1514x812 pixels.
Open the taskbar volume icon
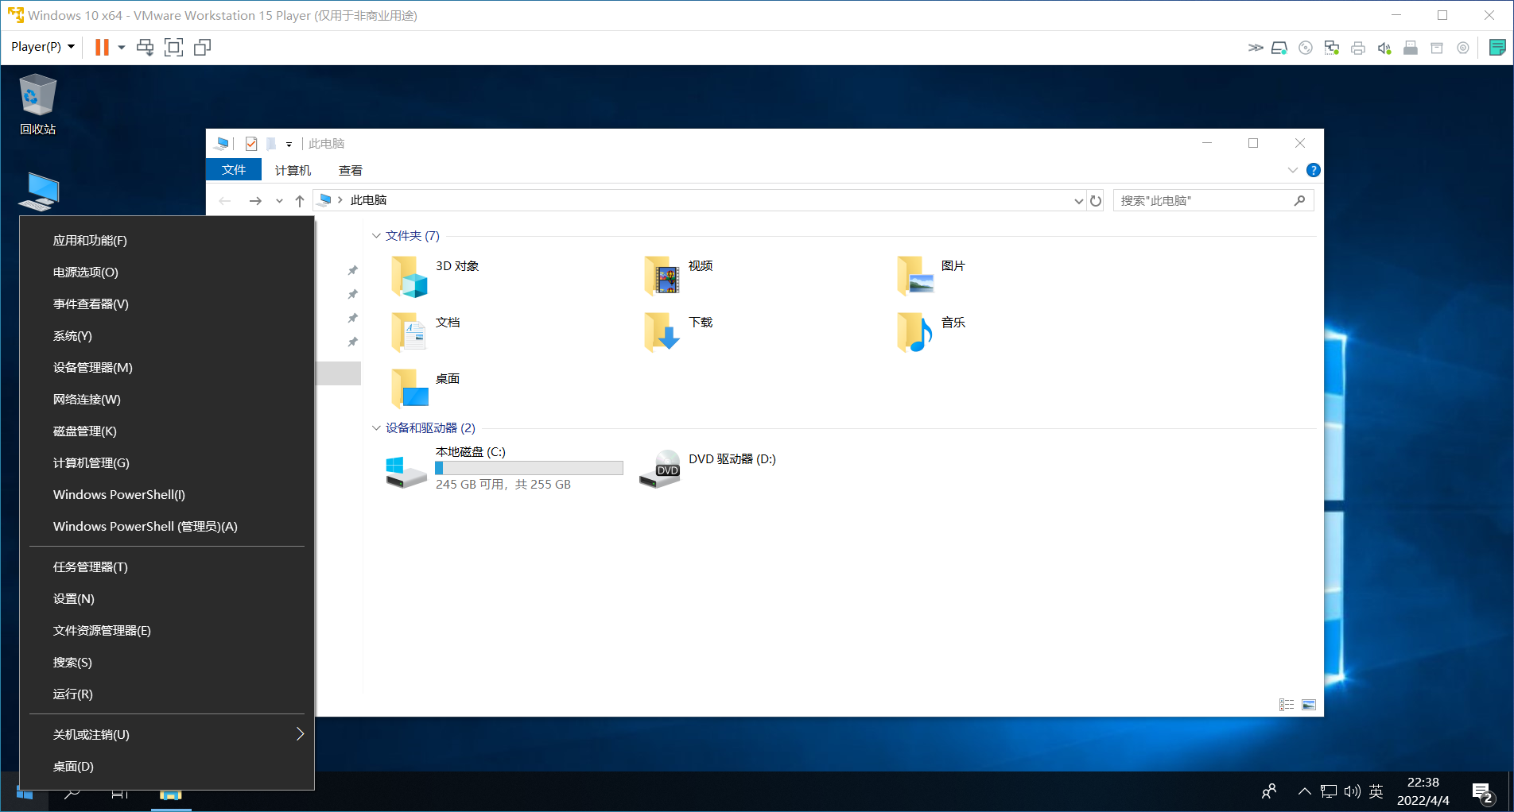[x=1353, y=791]
